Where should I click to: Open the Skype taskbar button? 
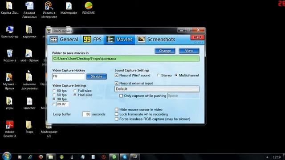(124, 157)
